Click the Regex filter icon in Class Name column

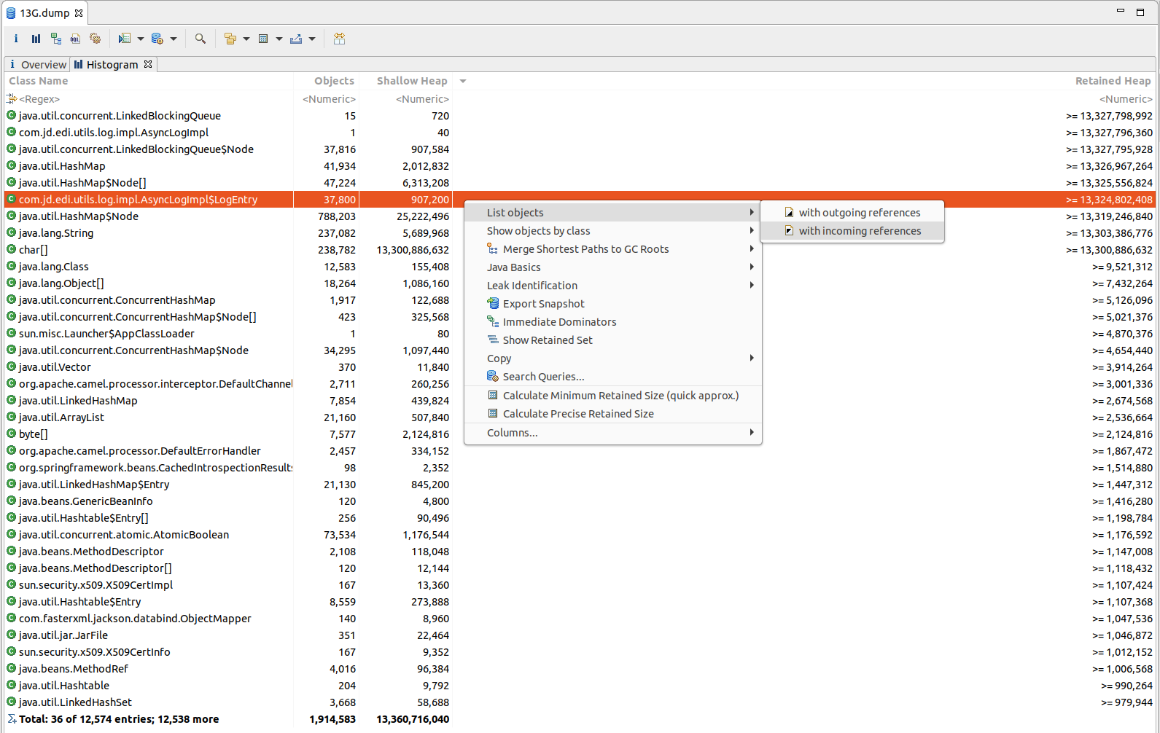coord(12,98)
